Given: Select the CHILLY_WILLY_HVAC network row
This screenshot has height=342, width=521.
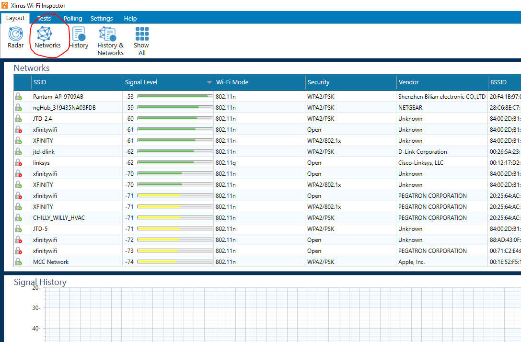Looking at the screenshot, I should (x=267, y=218).
